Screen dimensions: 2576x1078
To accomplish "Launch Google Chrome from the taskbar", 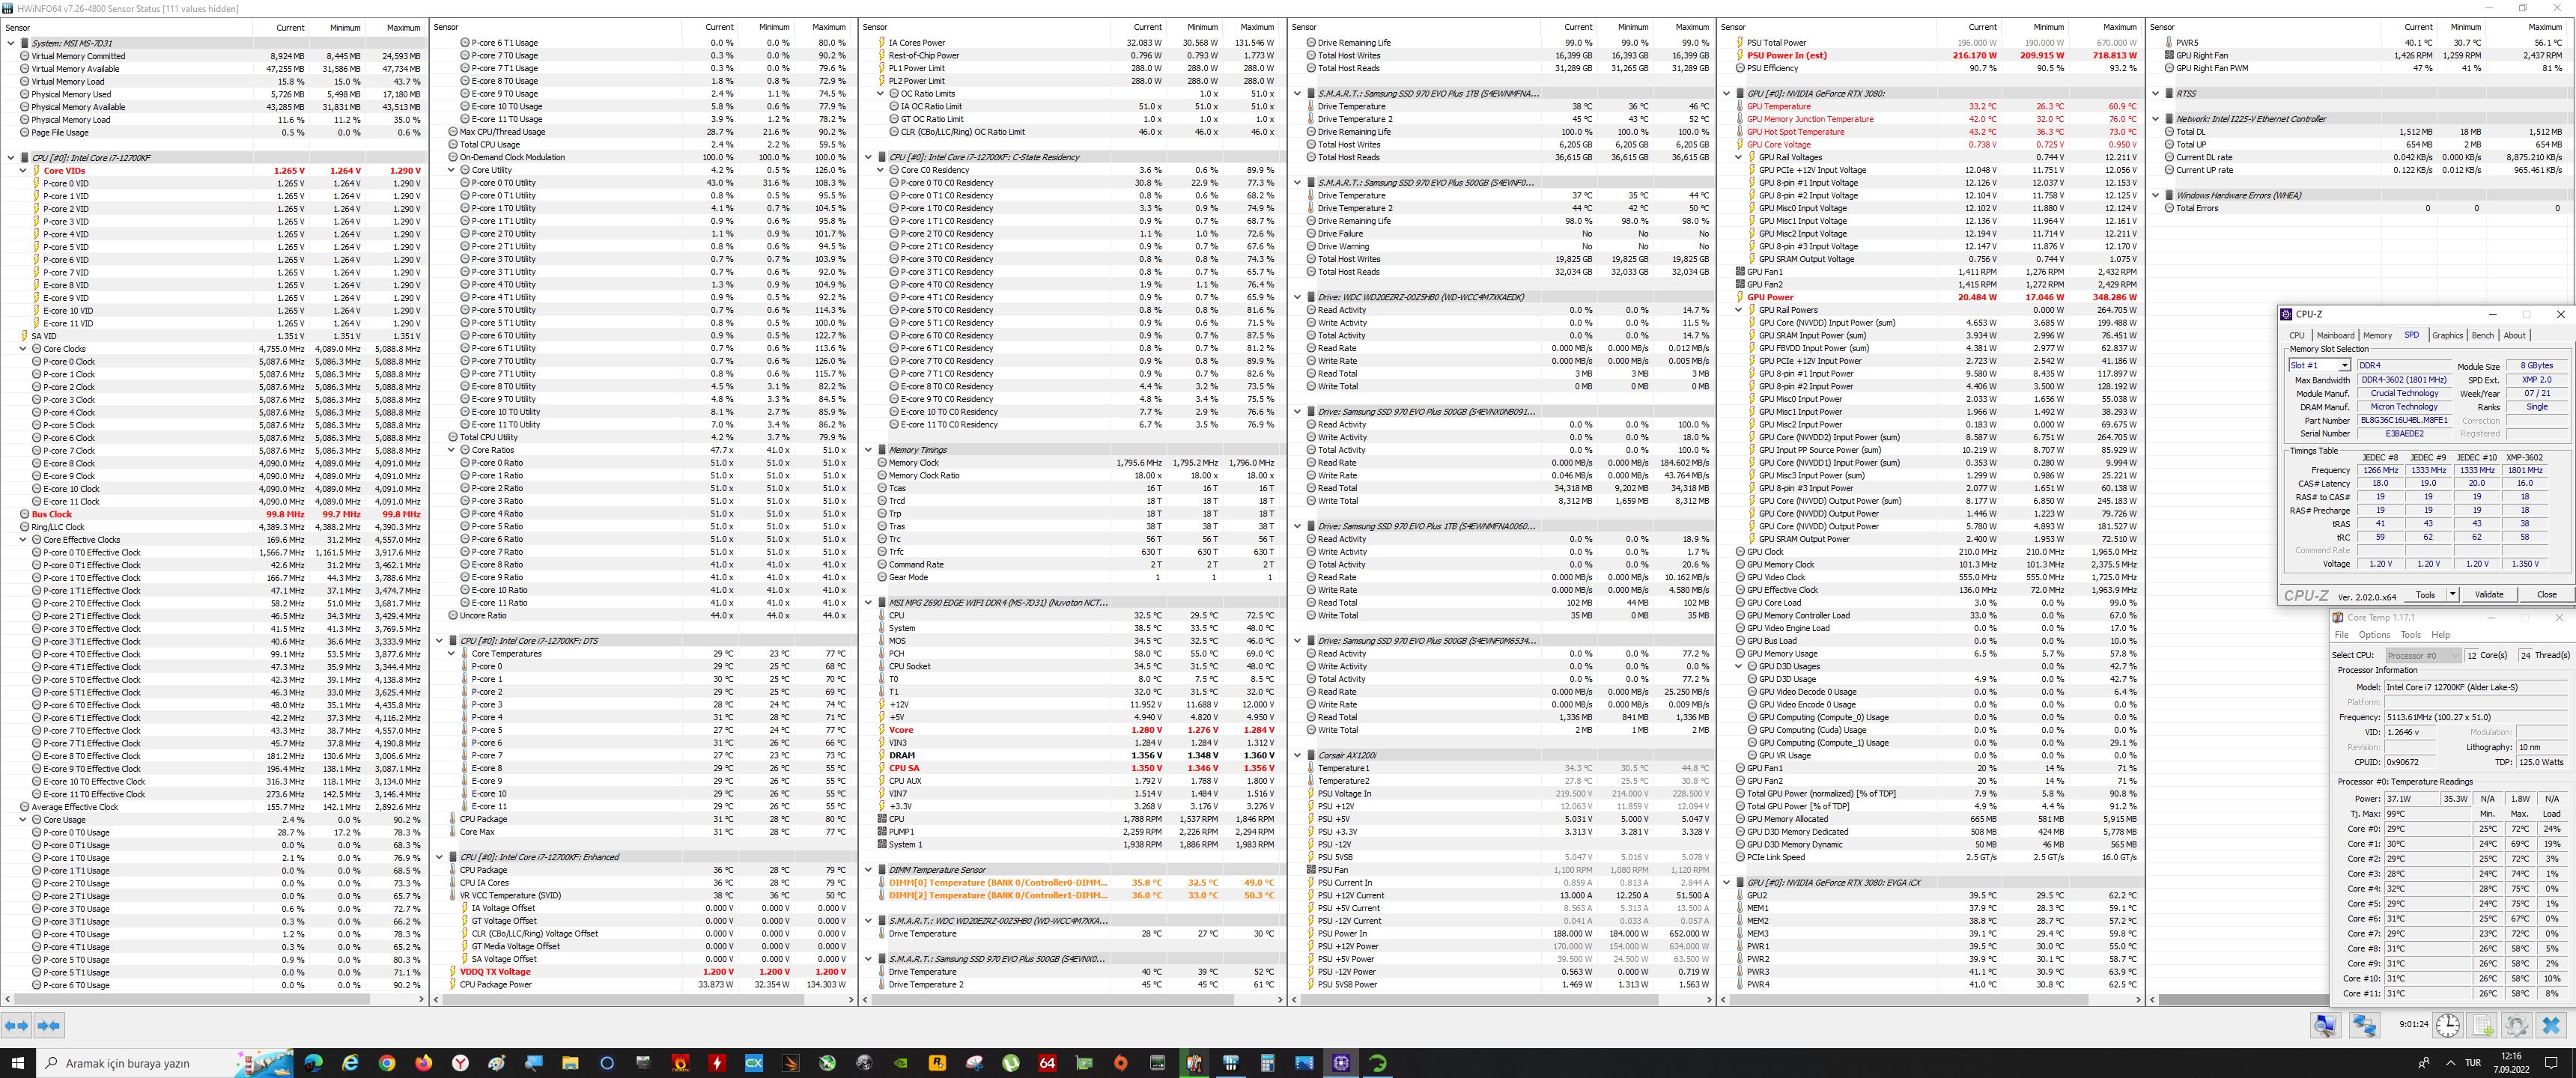I will tap(387, 1063).
